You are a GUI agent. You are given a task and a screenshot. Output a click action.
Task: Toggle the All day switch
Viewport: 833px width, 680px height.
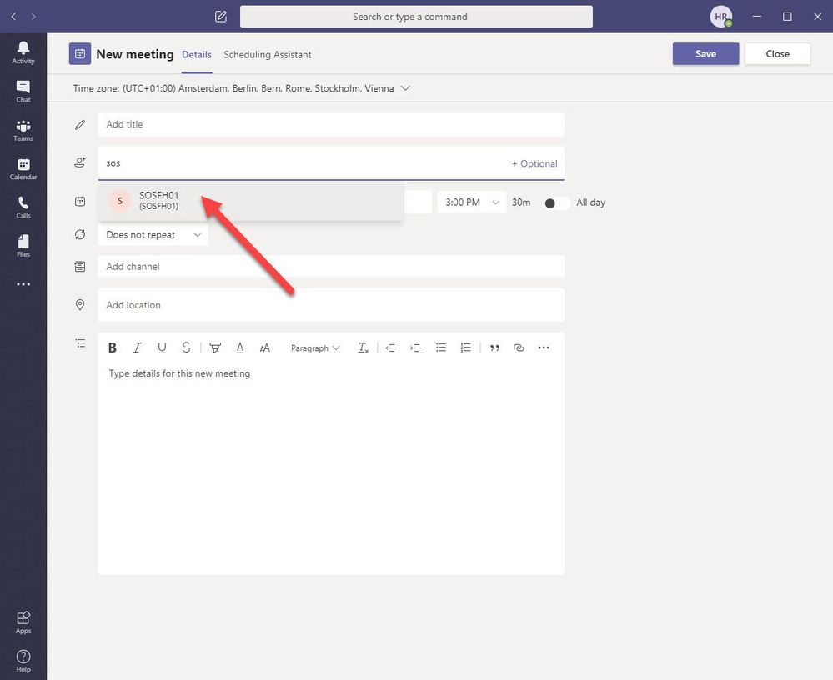click(556, 202)
